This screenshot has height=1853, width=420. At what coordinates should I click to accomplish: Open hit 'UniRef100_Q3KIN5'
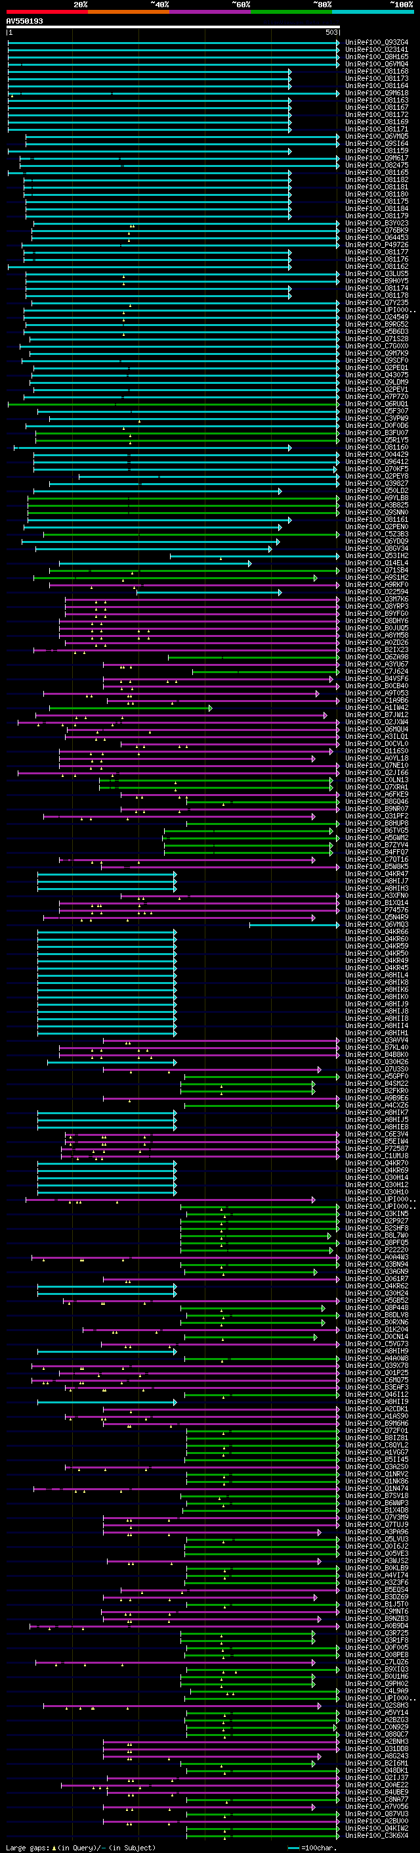377,1213
